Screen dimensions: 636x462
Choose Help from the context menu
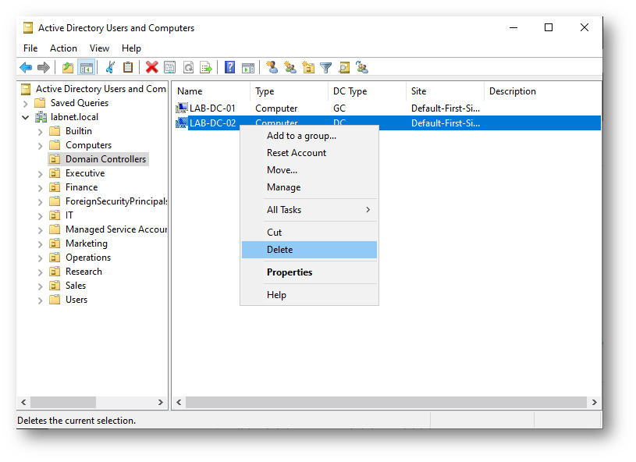click(x=309, y=295)
